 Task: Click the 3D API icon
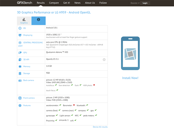pyautogui.click(x=20, y=60)
